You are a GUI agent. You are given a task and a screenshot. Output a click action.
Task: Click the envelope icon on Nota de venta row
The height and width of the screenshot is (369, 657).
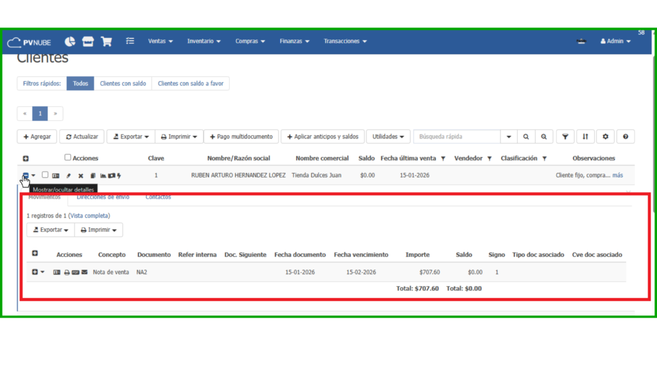point(85,272)
